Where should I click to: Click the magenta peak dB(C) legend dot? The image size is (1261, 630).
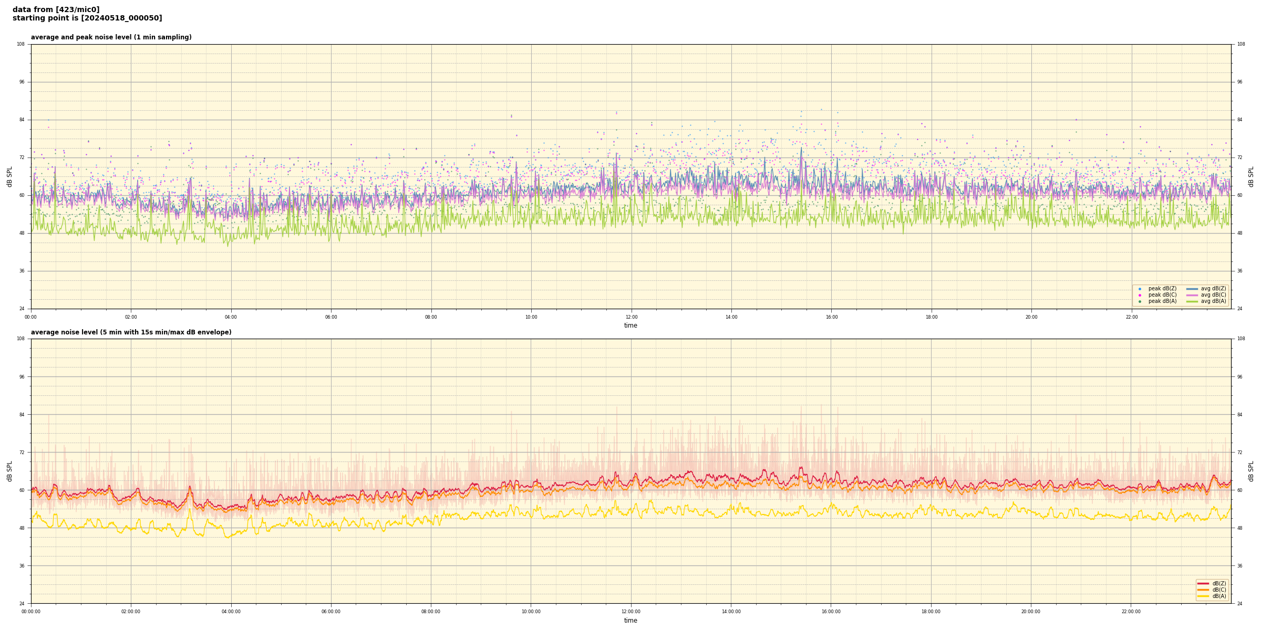(1140, 295)
